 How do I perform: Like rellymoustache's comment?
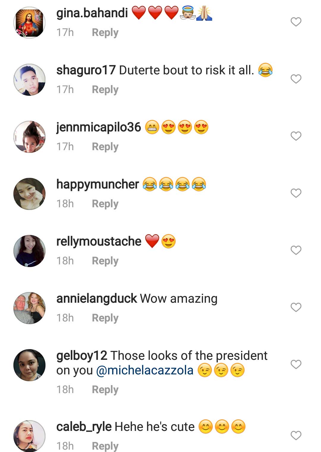296,250
